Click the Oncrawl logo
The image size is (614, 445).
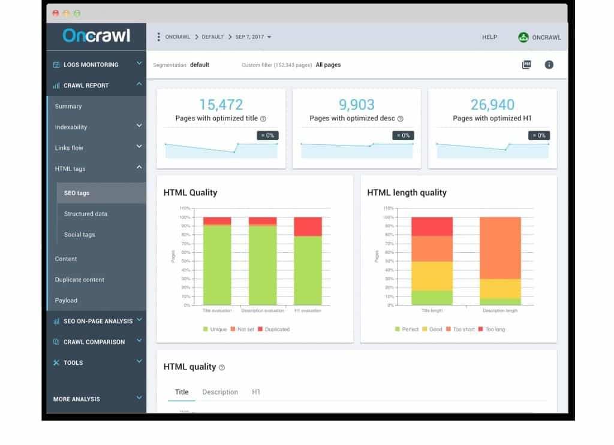[97, 36]
